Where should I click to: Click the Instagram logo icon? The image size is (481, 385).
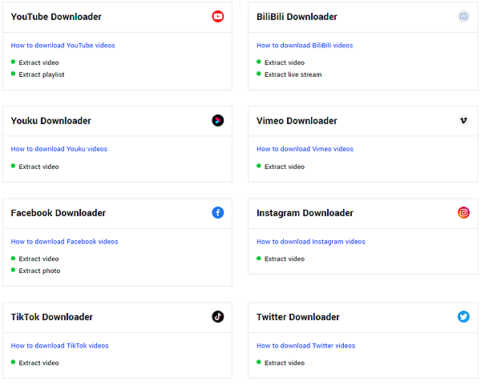click(x=463, y=213)
